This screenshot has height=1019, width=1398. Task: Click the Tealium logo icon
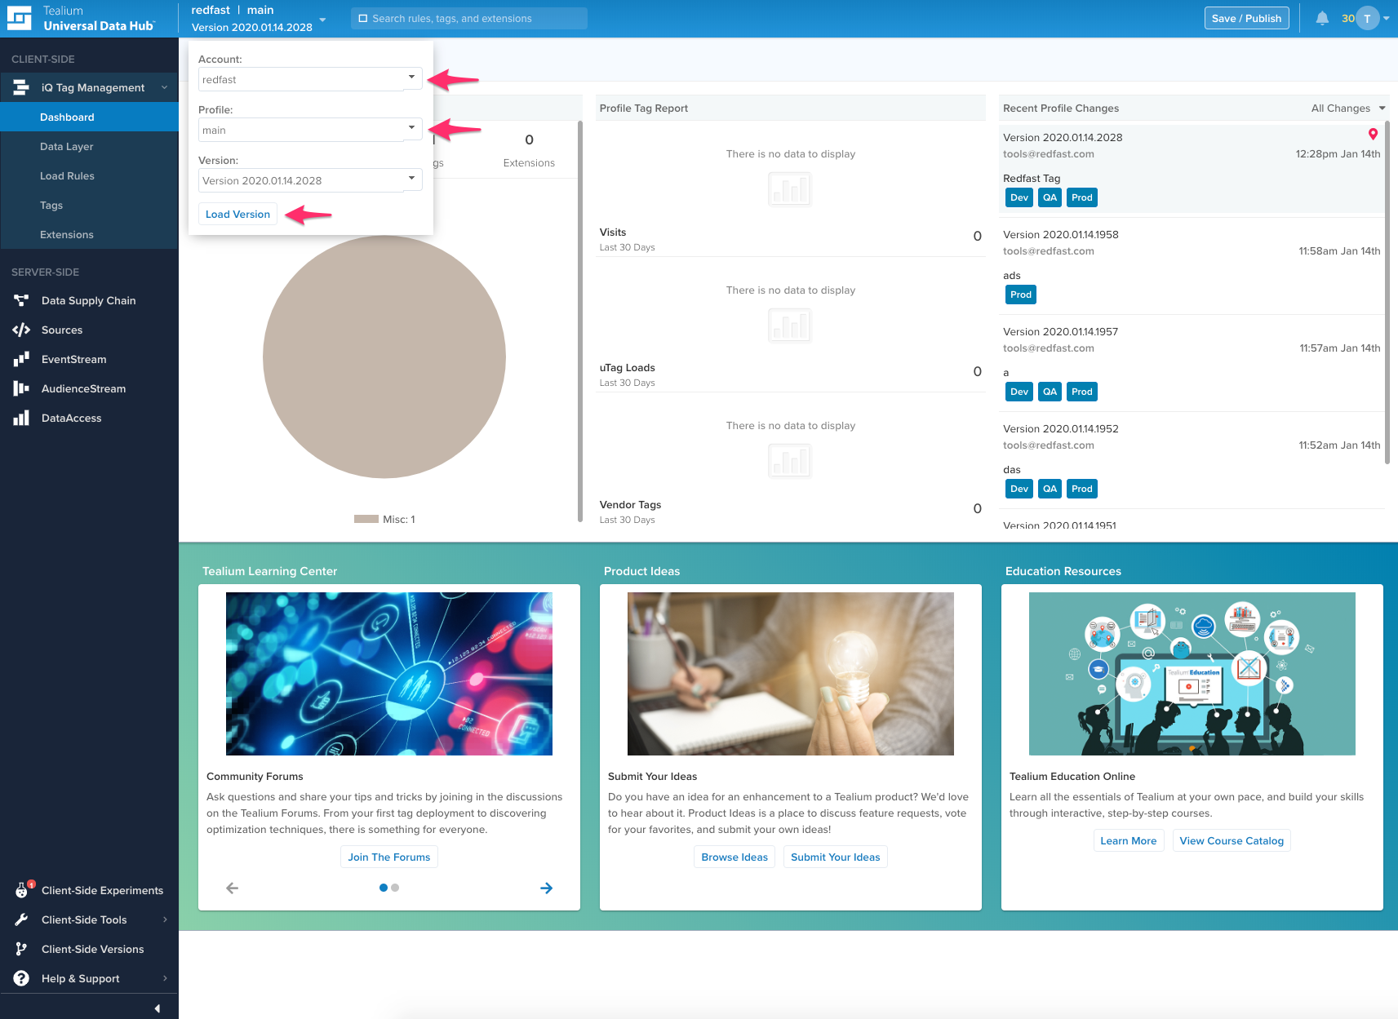click(19, 18)
